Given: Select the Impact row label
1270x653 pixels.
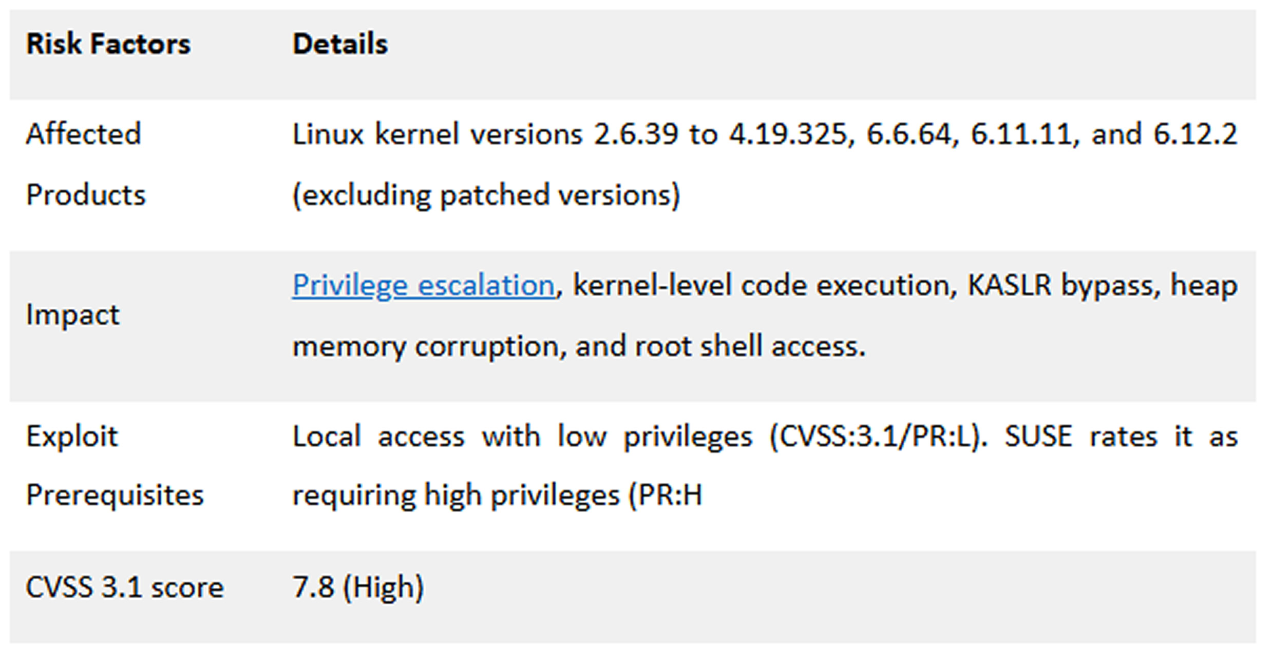Looking at the screenshot, I should click(x=72, y=314).
